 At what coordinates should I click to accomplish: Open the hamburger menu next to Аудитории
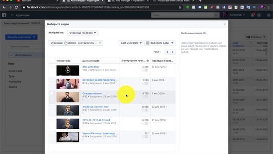coord(12,15)
